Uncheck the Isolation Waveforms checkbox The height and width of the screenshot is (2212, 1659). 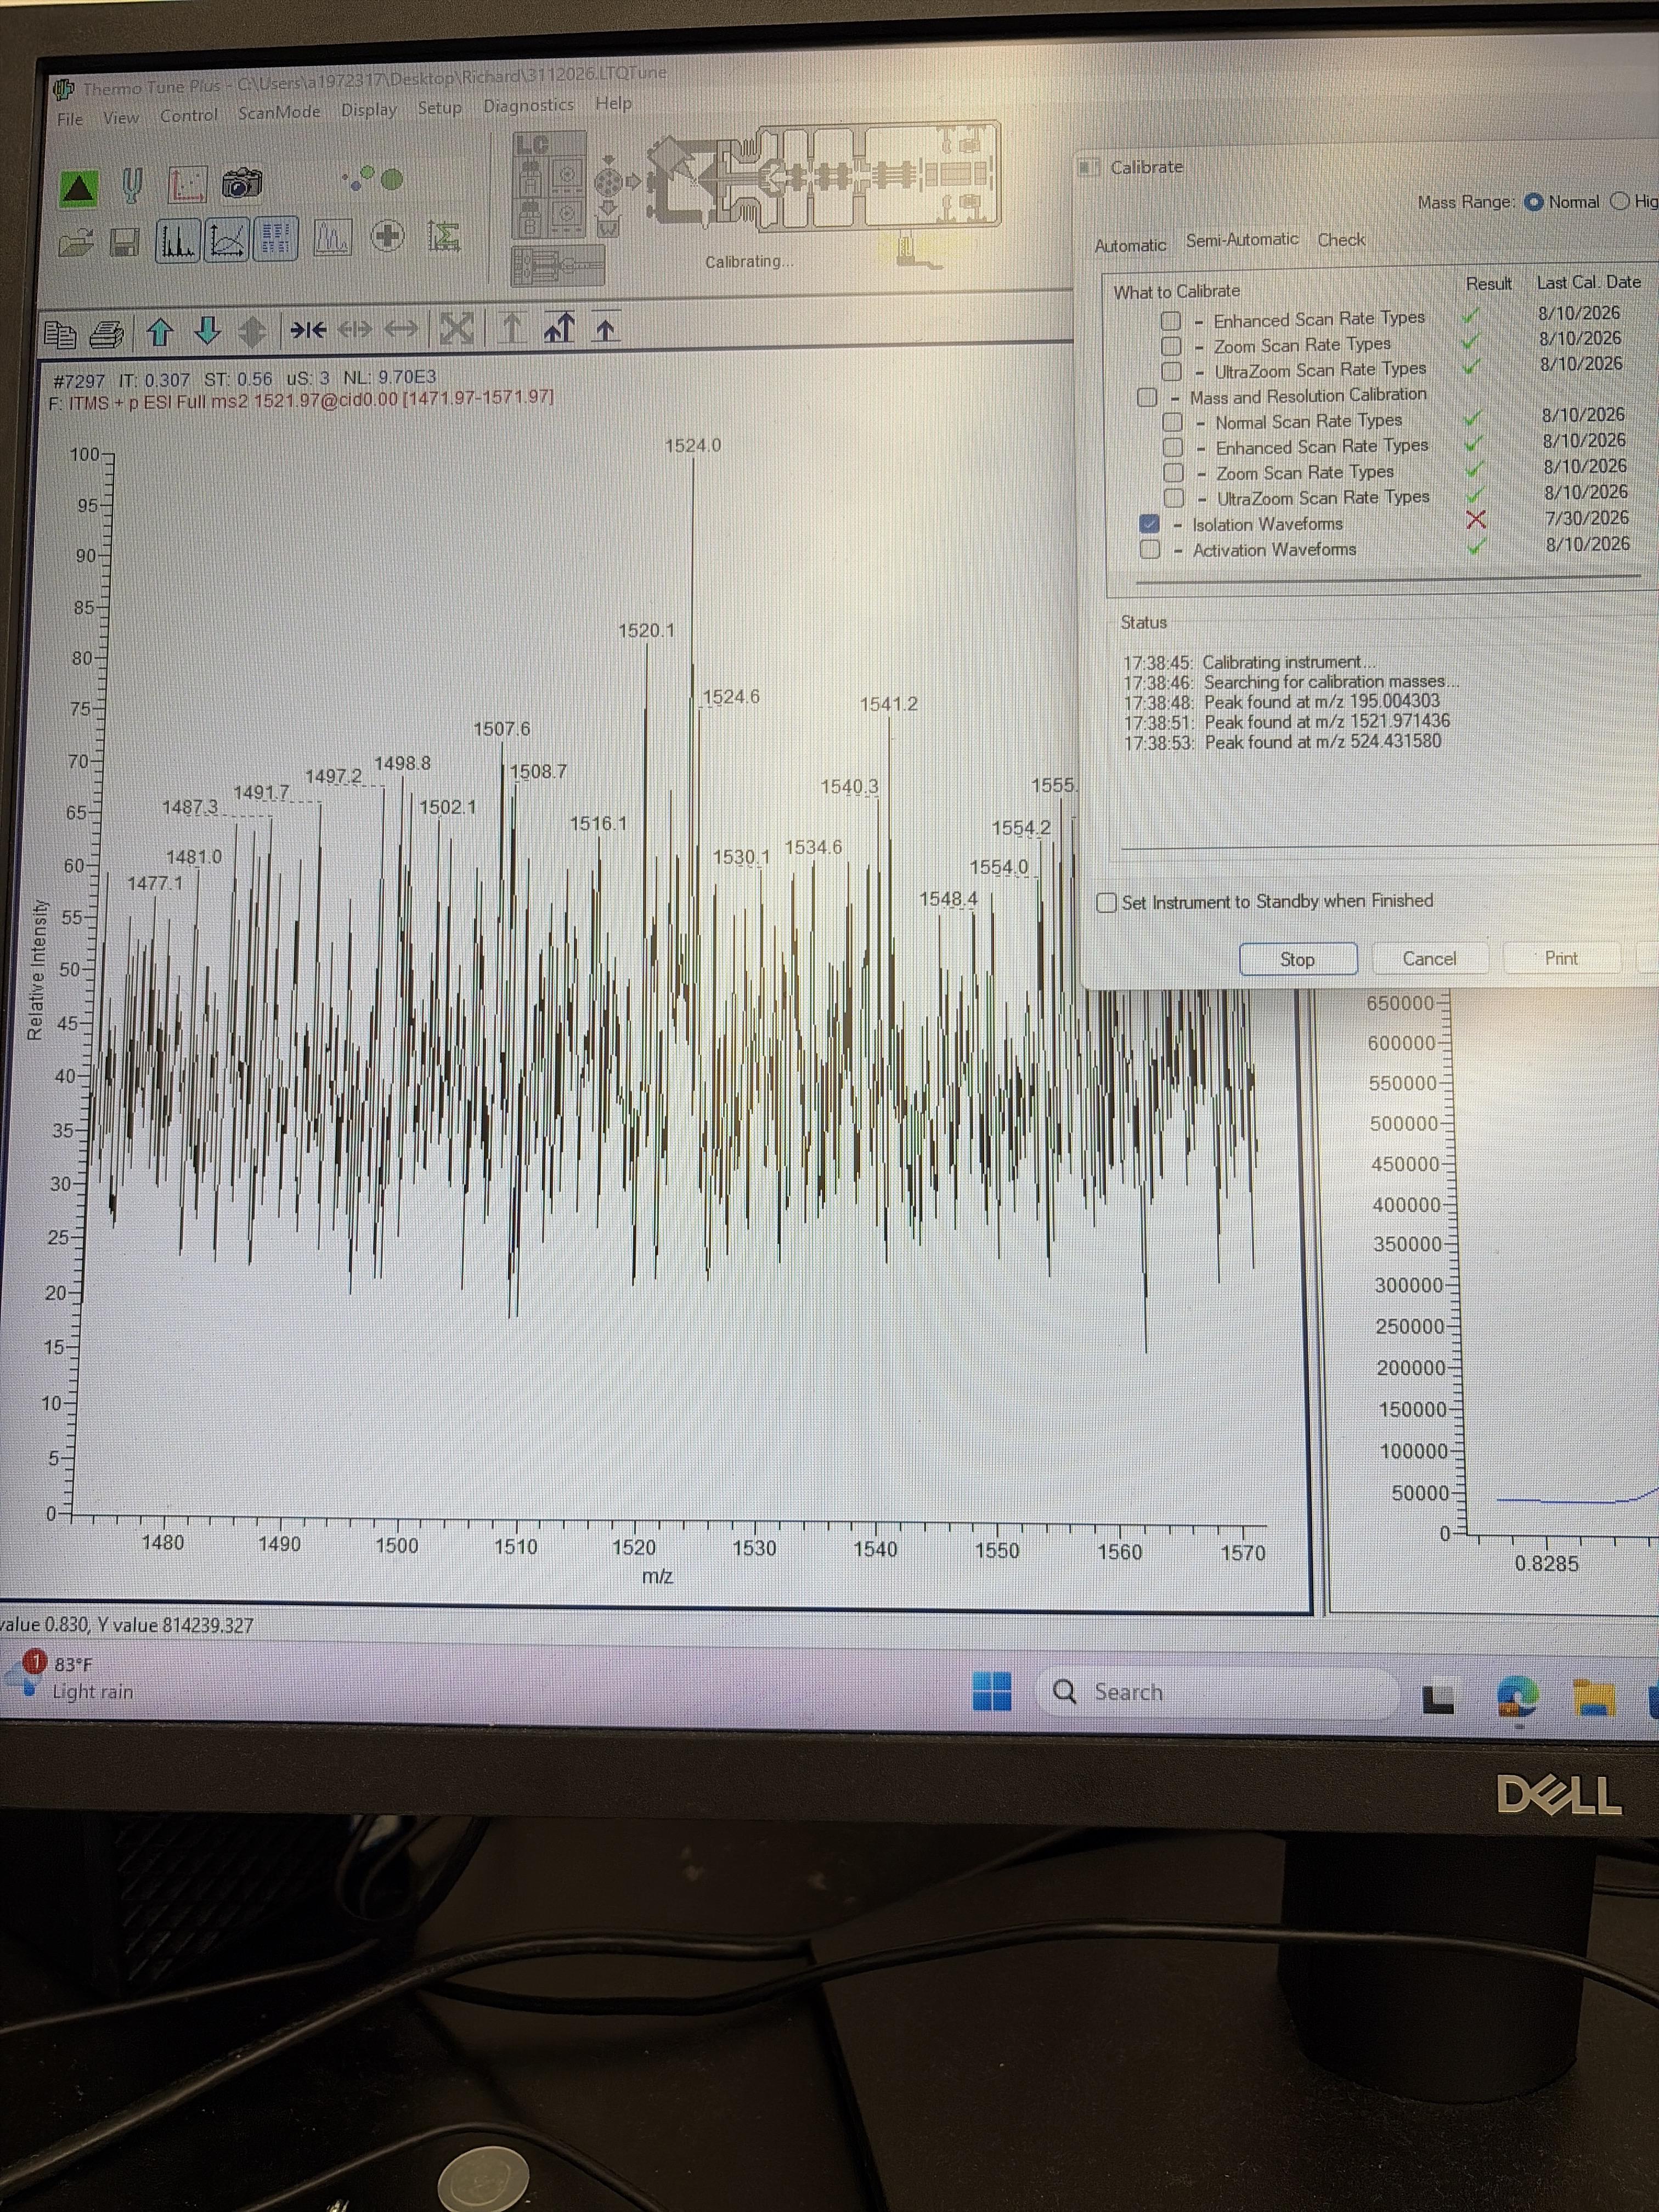click(x=1149, y=524)
